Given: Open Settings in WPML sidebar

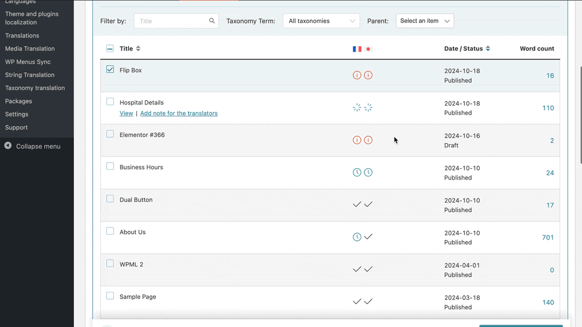Looking at the screenshot, I should coord(17,114).
